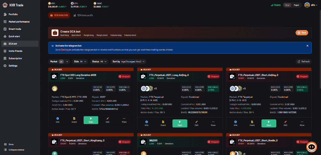Open More options for FTX Spot USD Long Deviation bot
The image size is (321, 155).
click(x=124, y=120)
